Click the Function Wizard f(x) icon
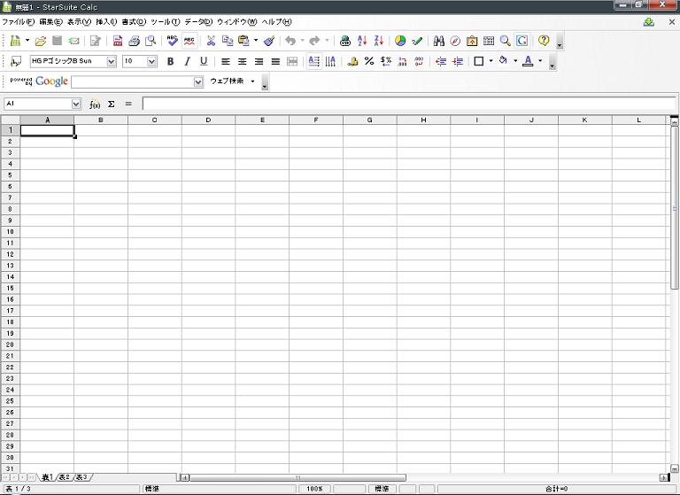Screen dimensions: 680x495 (x=95, y=104)
